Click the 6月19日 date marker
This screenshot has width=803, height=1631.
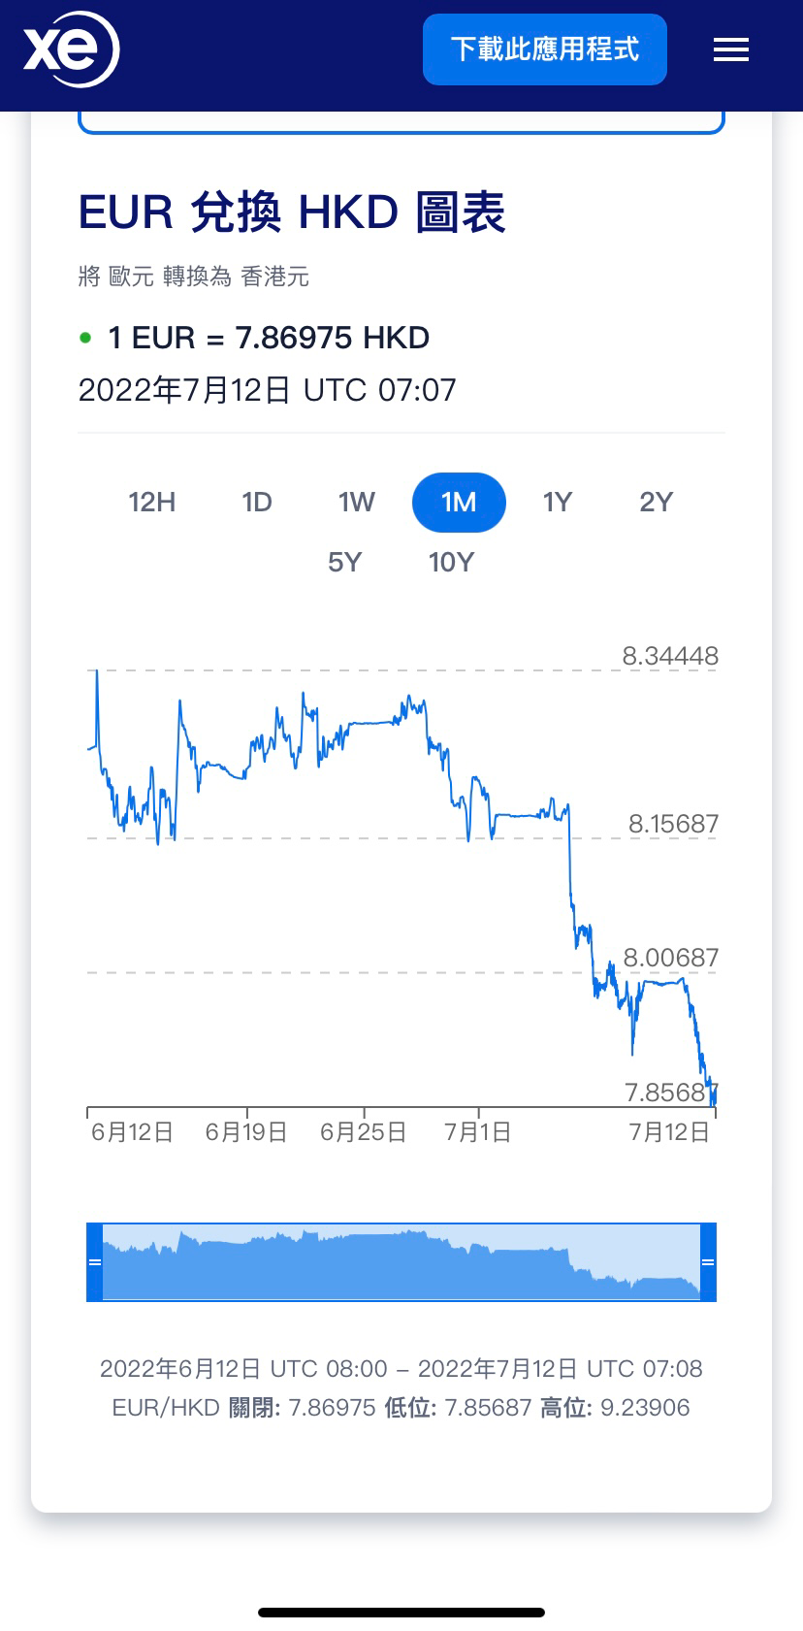click(x=246, y=1131)
